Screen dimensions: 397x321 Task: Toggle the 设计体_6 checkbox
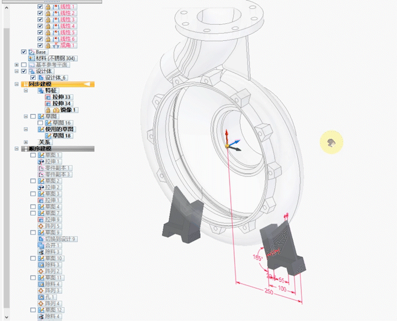click(x=33, y=78)
